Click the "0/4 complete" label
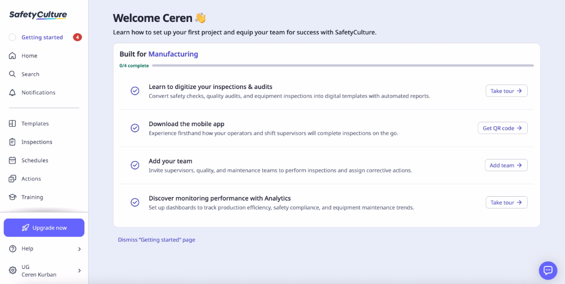This screenshot has height=284, width=565. (x=134, y=66)
